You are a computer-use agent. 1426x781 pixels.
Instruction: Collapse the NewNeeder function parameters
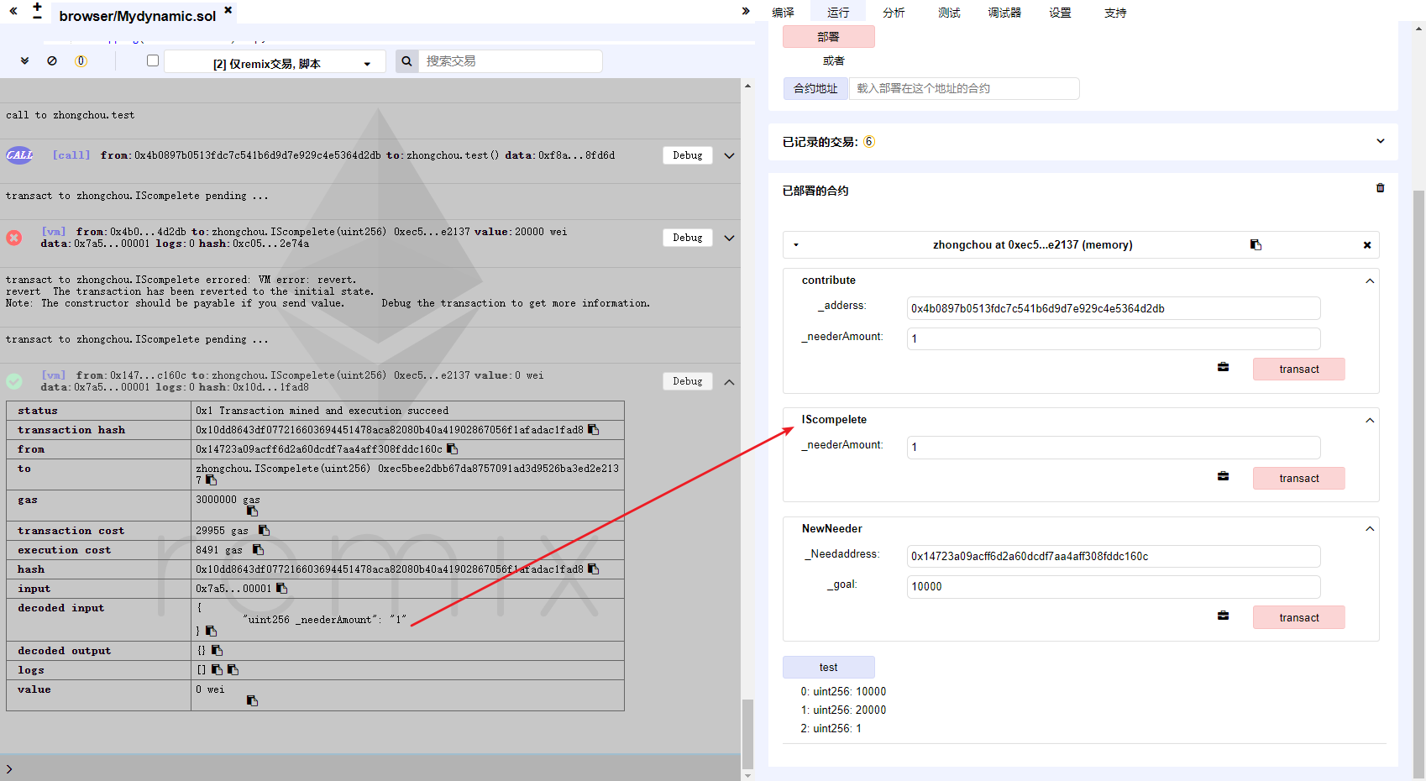click(1370, 529)
